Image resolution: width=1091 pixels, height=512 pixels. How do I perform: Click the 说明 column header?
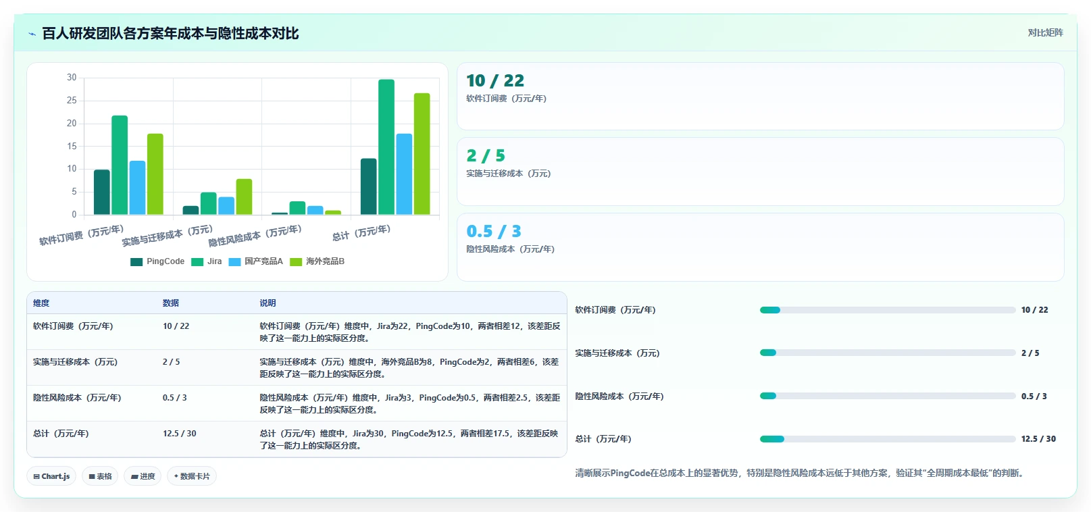coord(268,303)
